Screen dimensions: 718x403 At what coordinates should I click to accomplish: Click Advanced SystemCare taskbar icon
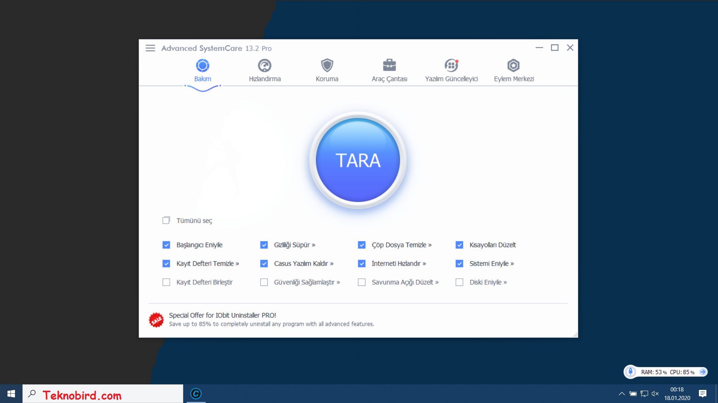[196, 394]
